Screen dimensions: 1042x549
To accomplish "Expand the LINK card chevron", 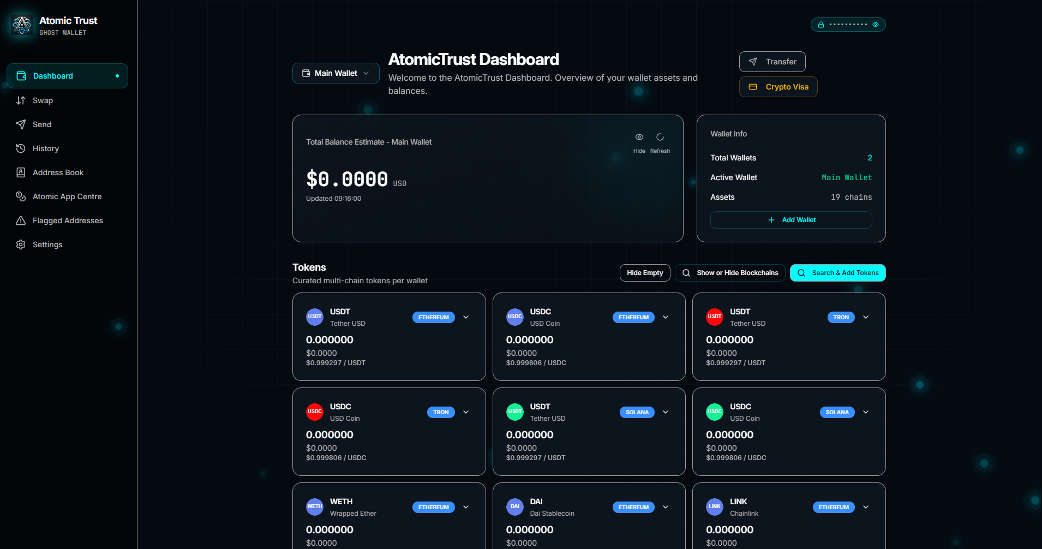I will [x=866, y=507].
